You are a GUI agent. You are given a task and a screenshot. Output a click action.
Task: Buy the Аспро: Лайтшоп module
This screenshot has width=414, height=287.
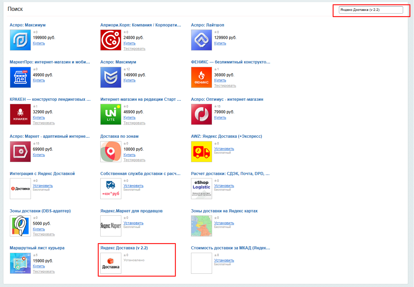point(220,43)
